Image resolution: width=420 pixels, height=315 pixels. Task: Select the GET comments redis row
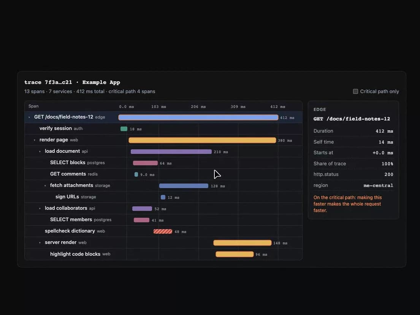(163, 174)
